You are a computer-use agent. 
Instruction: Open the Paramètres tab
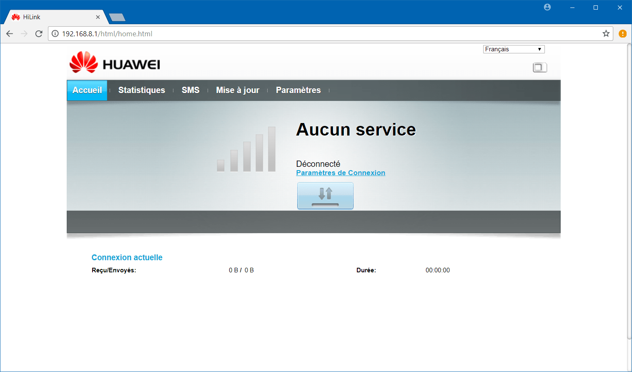coord(298,90)
